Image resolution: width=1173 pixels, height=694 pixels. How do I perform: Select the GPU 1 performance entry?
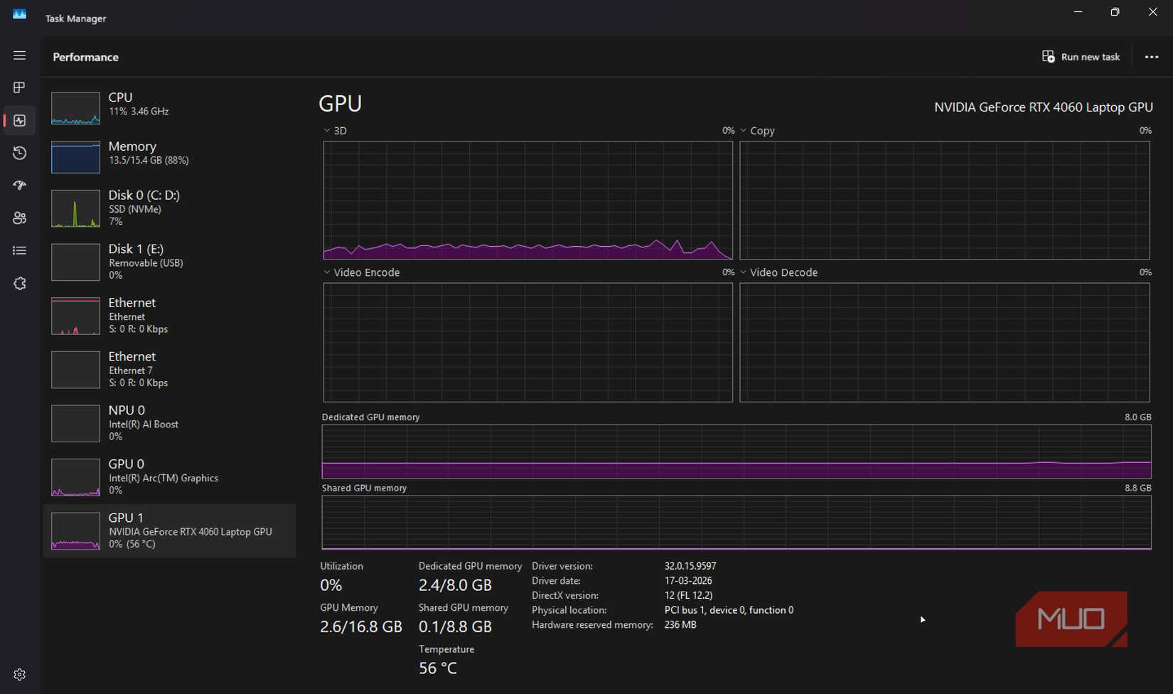pyautogui.click(x=169, y=530)
